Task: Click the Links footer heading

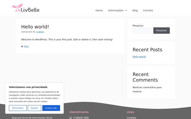Action: tap(130, 112)
